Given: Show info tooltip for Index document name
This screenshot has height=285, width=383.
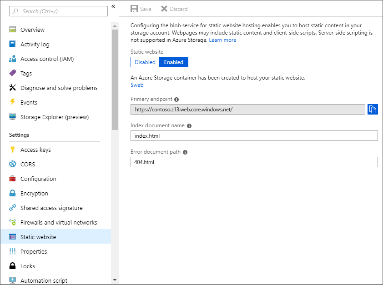Looking at the screenshot, I should [189, 125].
